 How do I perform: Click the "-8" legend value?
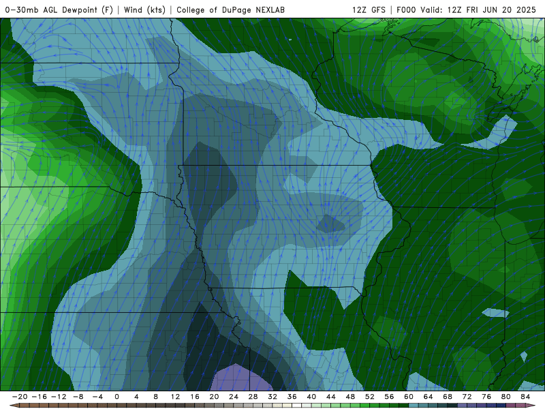[78, 397]
